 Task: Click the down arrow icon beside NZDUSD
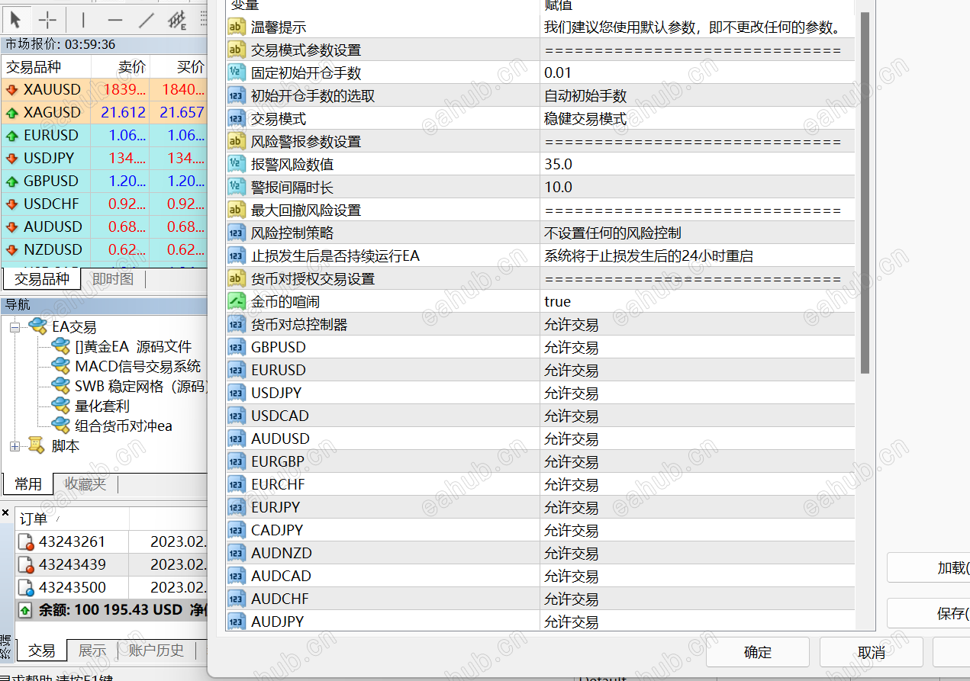coord(11,249)
